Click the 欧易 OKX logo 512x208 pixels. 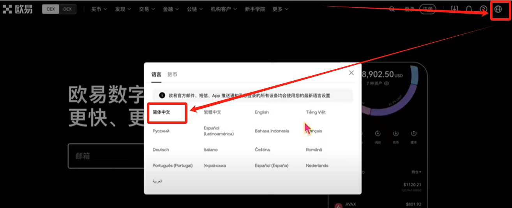[18, 9]
